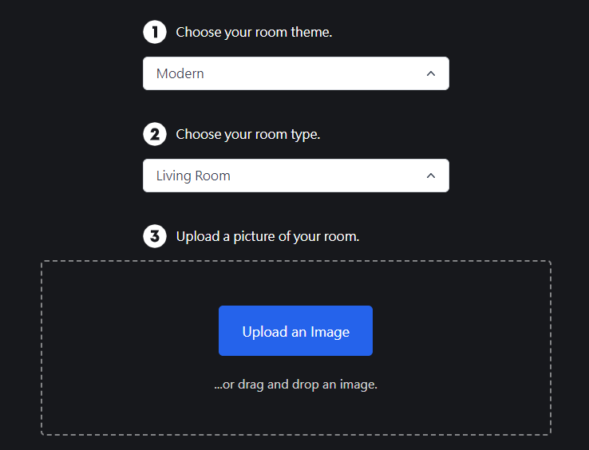Screen dimensions: 589x450
Task: Click the step 3 number badge
Action: [x=154, y=236]
